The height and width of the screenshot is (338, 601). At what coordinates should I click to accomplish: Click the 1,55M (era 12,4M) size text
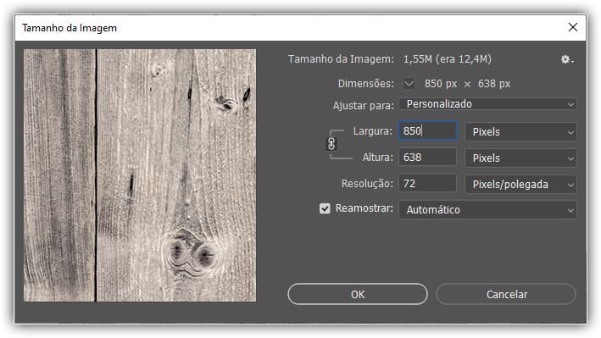[x=447, y=59]
